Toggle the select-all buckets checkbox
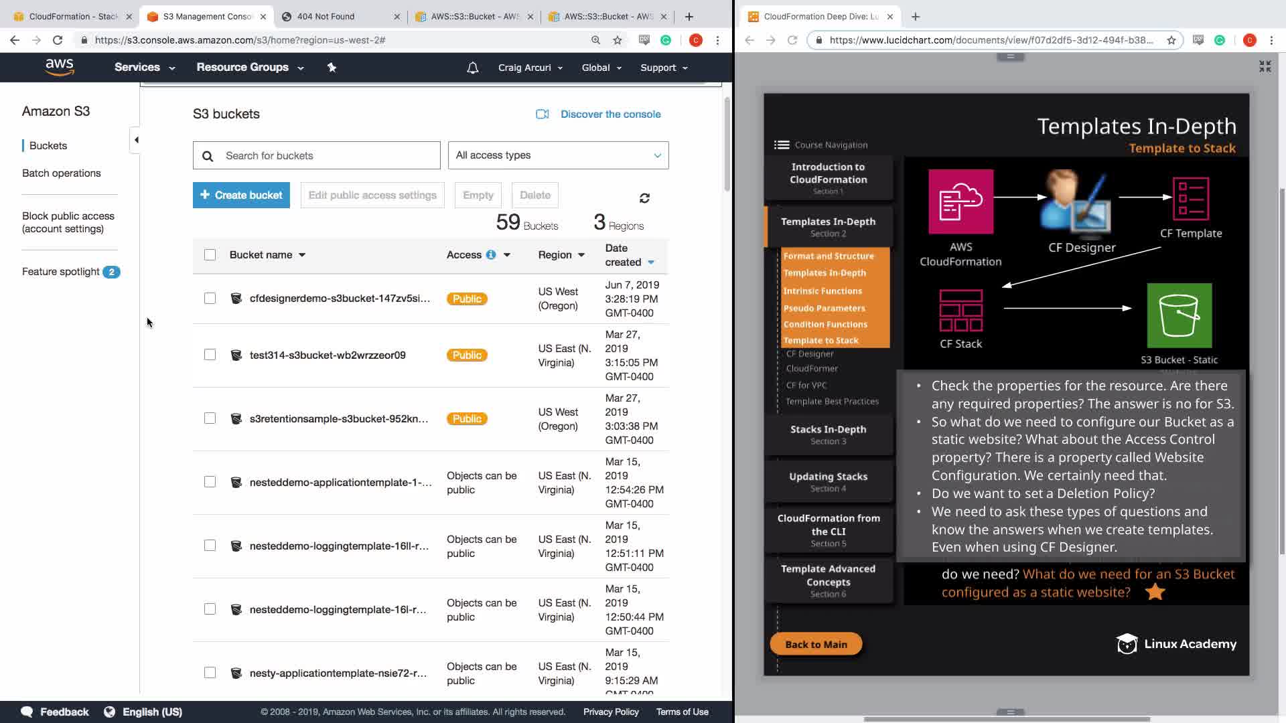This screenshot has width=1286, height=723. (x=210, y=255)
